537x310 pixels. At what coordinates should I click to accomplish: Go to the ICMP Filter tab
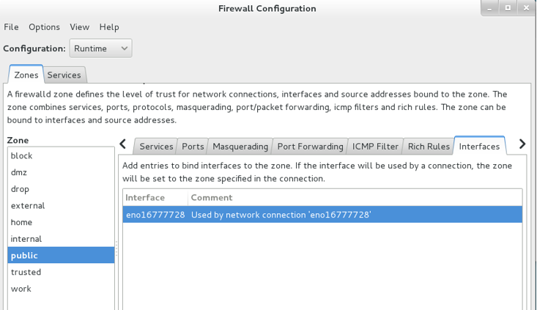click(x=375, y=147)
